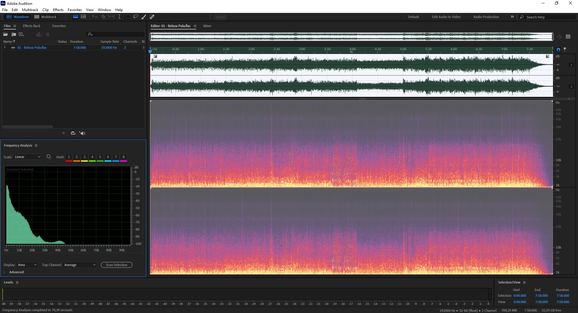Image resolution: width=578 pixels, height=313 pixels.
Task: Toggle the Spectral Frequency Display button
Action: pyautogui.click(x=76, y=17)
